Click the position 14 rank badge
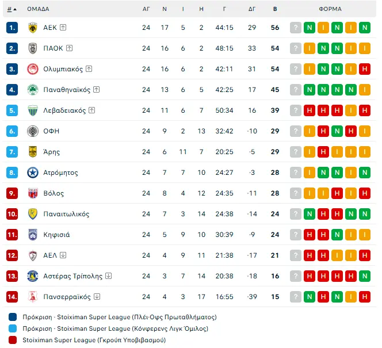The width and height of the screenshot is (382, 348). coord(13,297)
